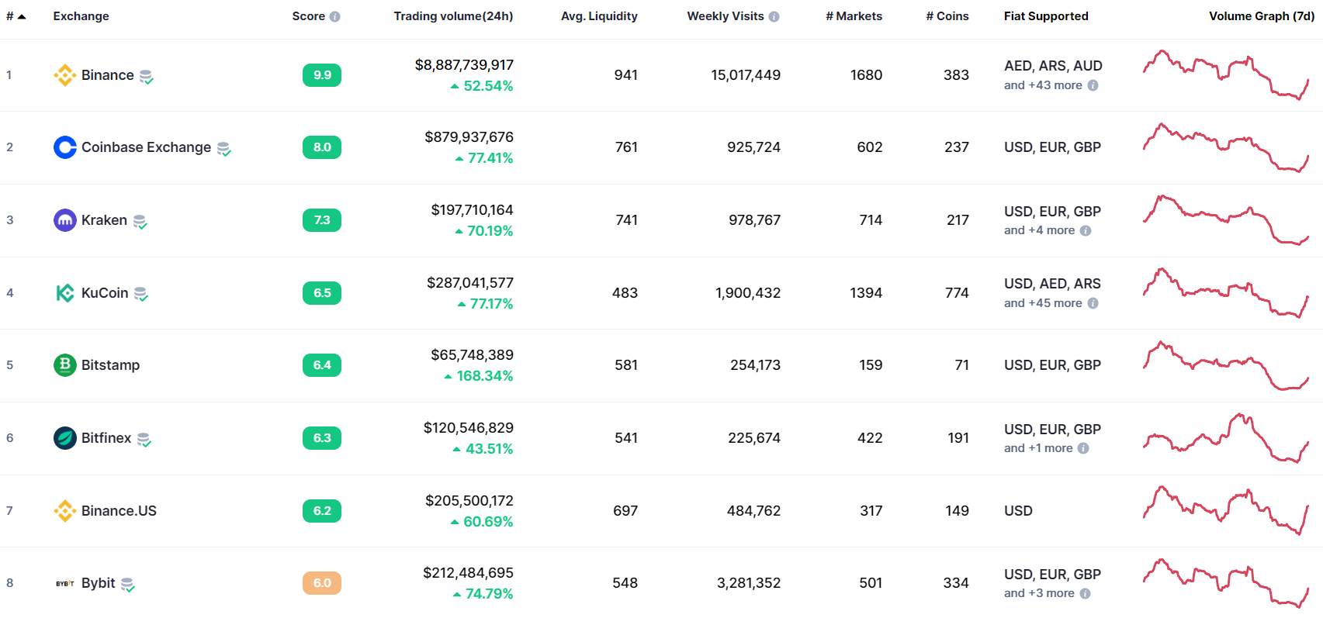Click the Kraken logo icon
1323x618 pixels.
click(64, 220)
